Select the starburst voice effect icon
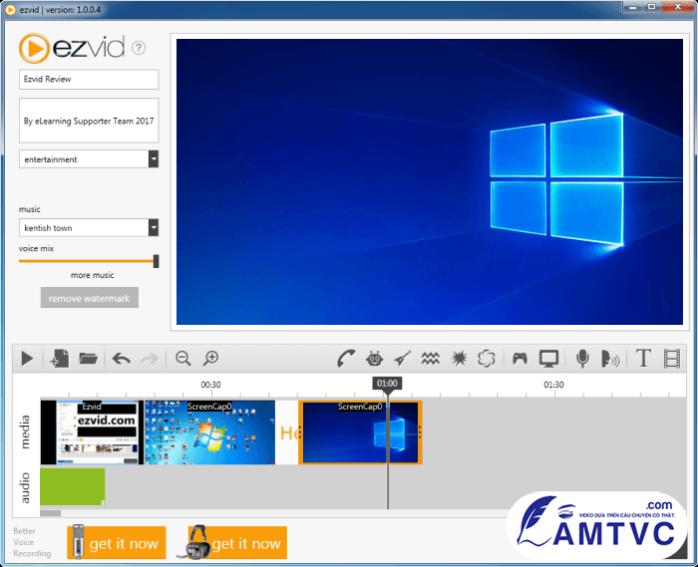 [459, 359]
